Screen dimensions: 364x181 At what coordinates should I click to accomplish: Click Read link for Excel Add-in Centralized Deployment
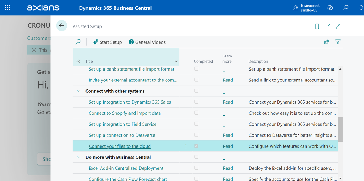[228, 168]
